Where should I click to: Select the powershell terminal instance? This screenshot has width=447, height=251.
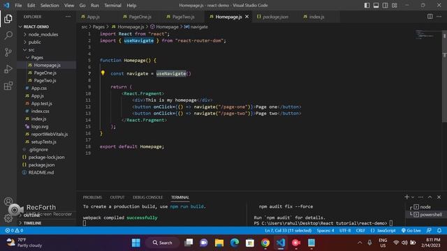tap(427, 215)
